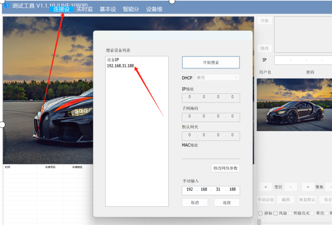Open the 连接设 tab
Screen dimensions: 332x225
pos(61,9)
